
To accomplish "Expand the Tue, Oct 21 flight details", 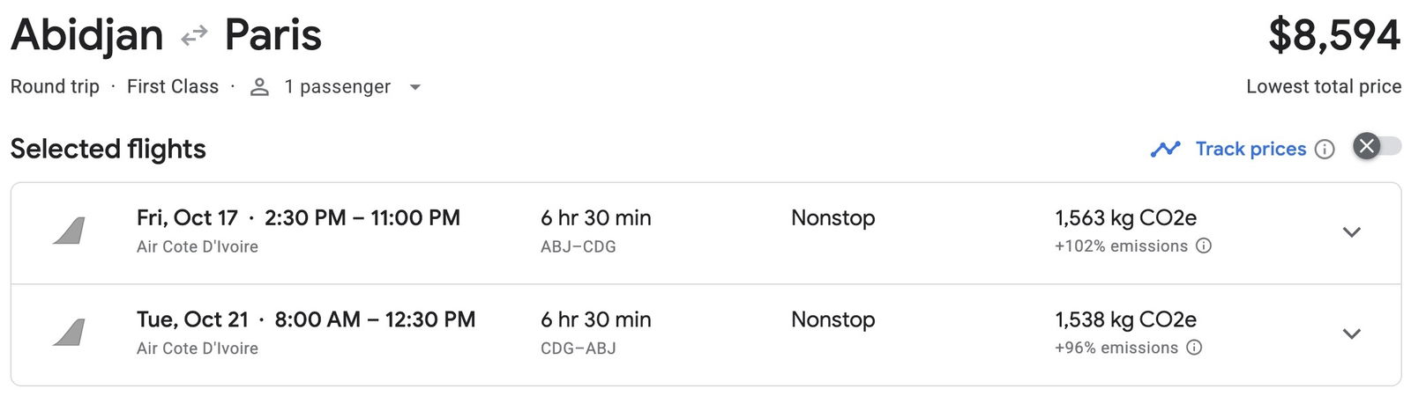I will coord(1352,334).
